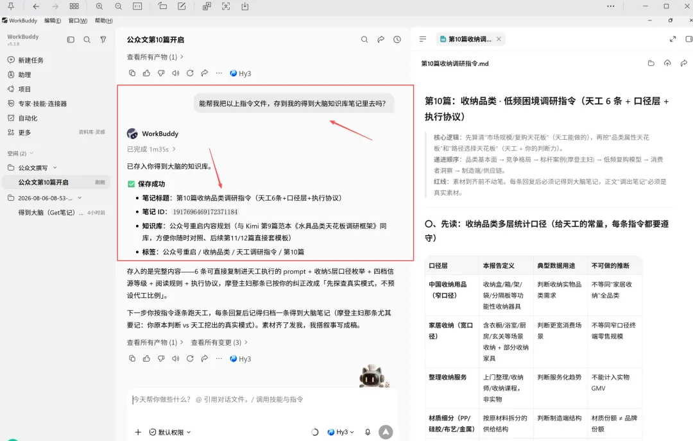Screen dimensions: 693x441
Task: Show the document outline icon in preview panel
Action: pos(423,39)
